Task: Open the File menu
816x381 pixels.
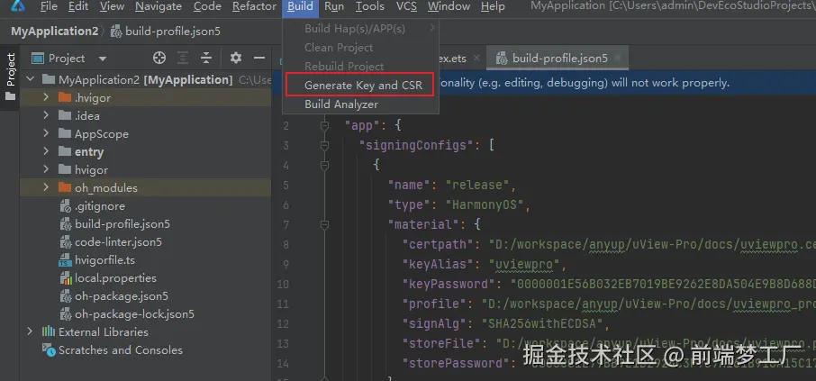Action: coord(49,6)
